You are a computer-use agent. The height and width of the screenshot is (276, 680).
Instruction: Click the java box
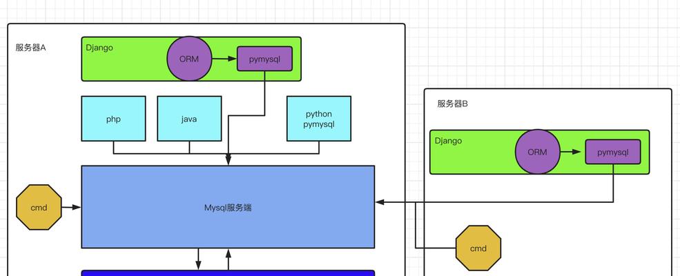(190, 119)
